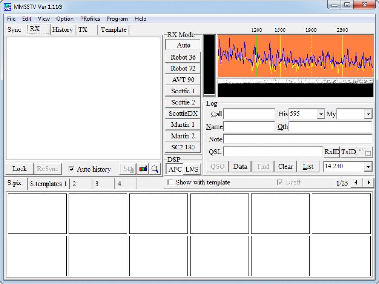Open the PRofiles menu

pos(90,19)
